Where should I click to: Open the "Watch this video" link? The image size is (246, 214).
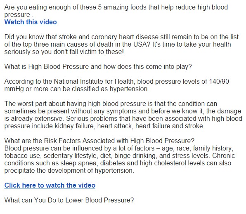click(31, 22)
